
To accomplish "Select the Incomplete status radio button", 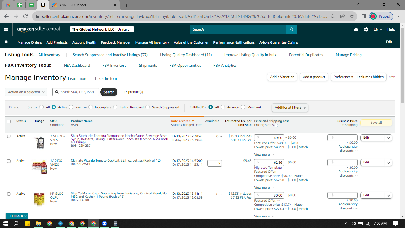I will click(x=91, y=107).
